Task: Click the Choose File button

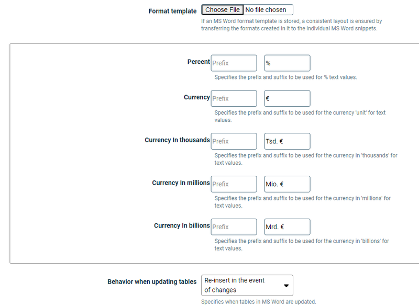Action: [222, 9]
